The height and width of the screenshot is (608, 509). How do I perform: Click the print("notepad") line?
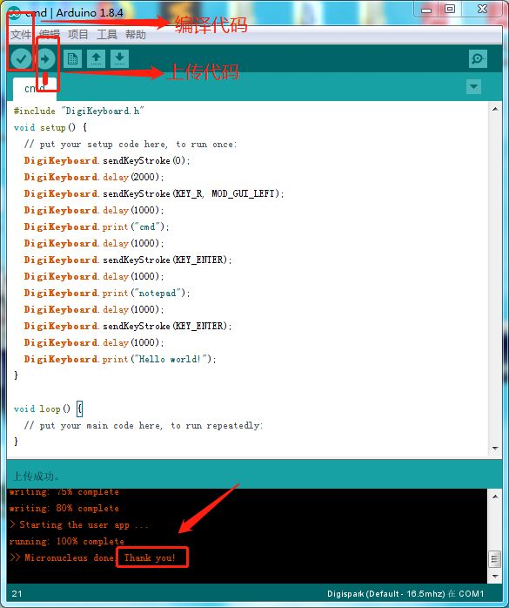pos(107,294)
